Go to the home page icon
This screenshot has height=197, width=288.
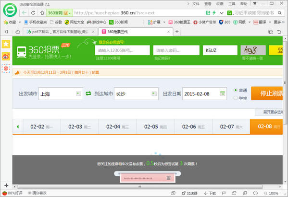tap(42, 13)
